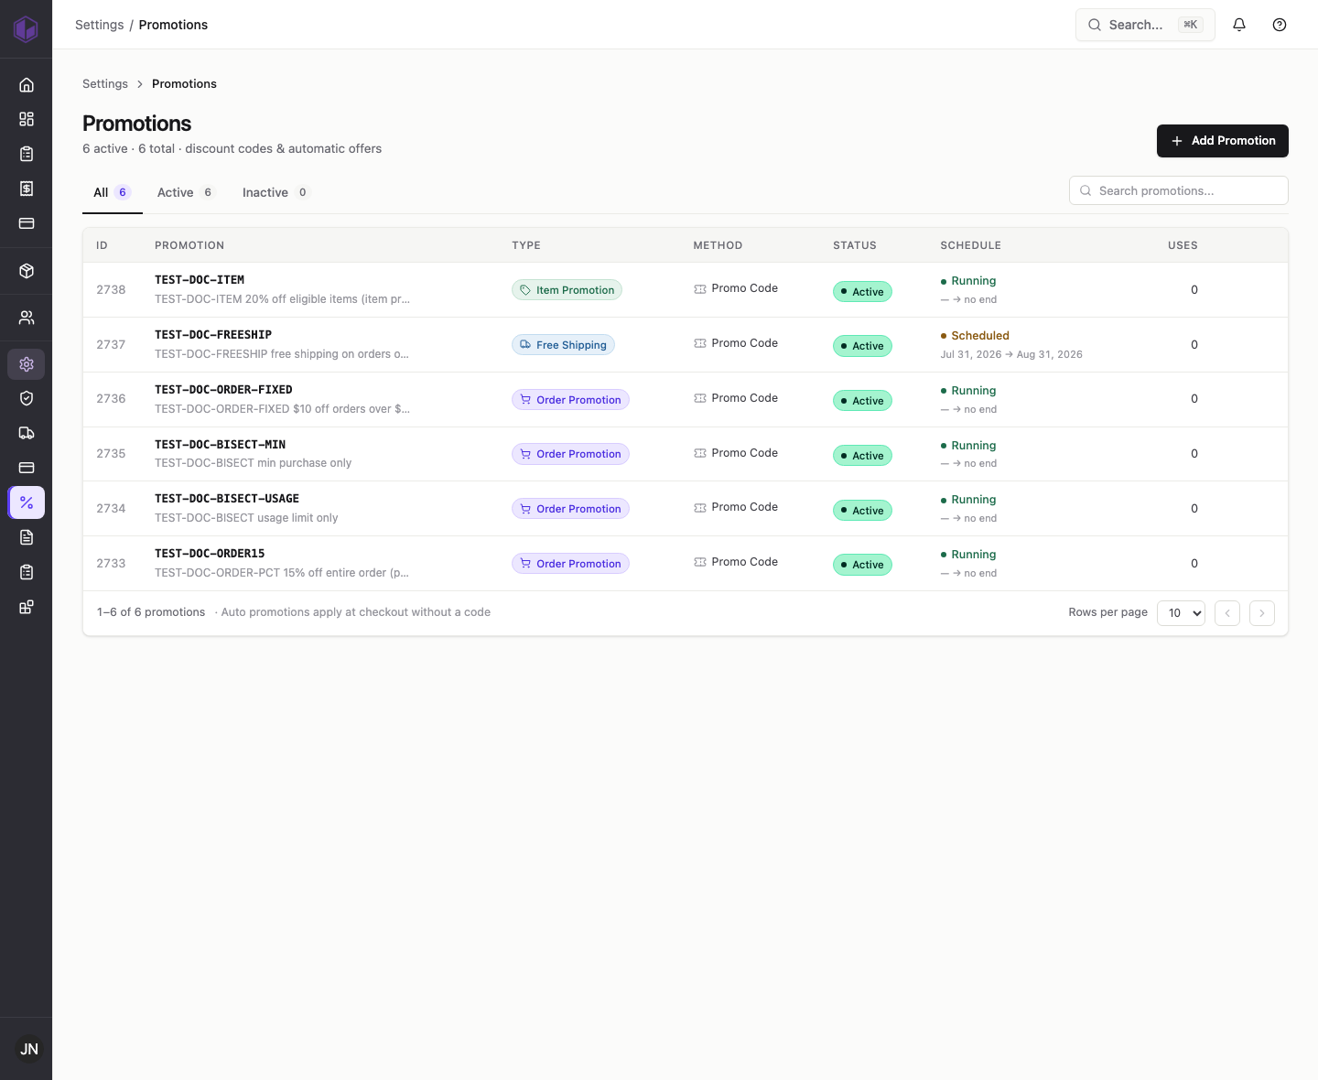Click the global Search box in header

click(x=1145, y=25)
